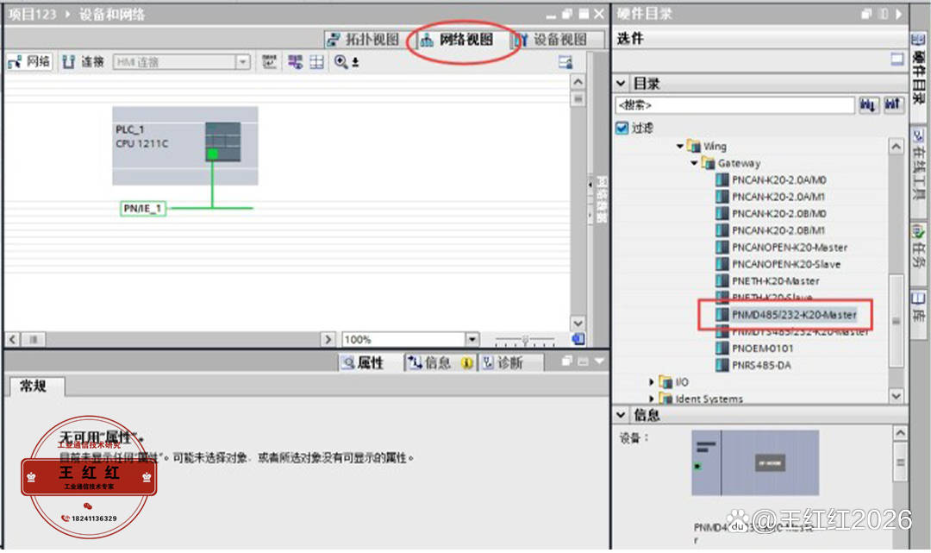Viewport: 931px width, 553px height.
Task: Select PNRS485-DA in catalog
Action: [x=761, y=365]
